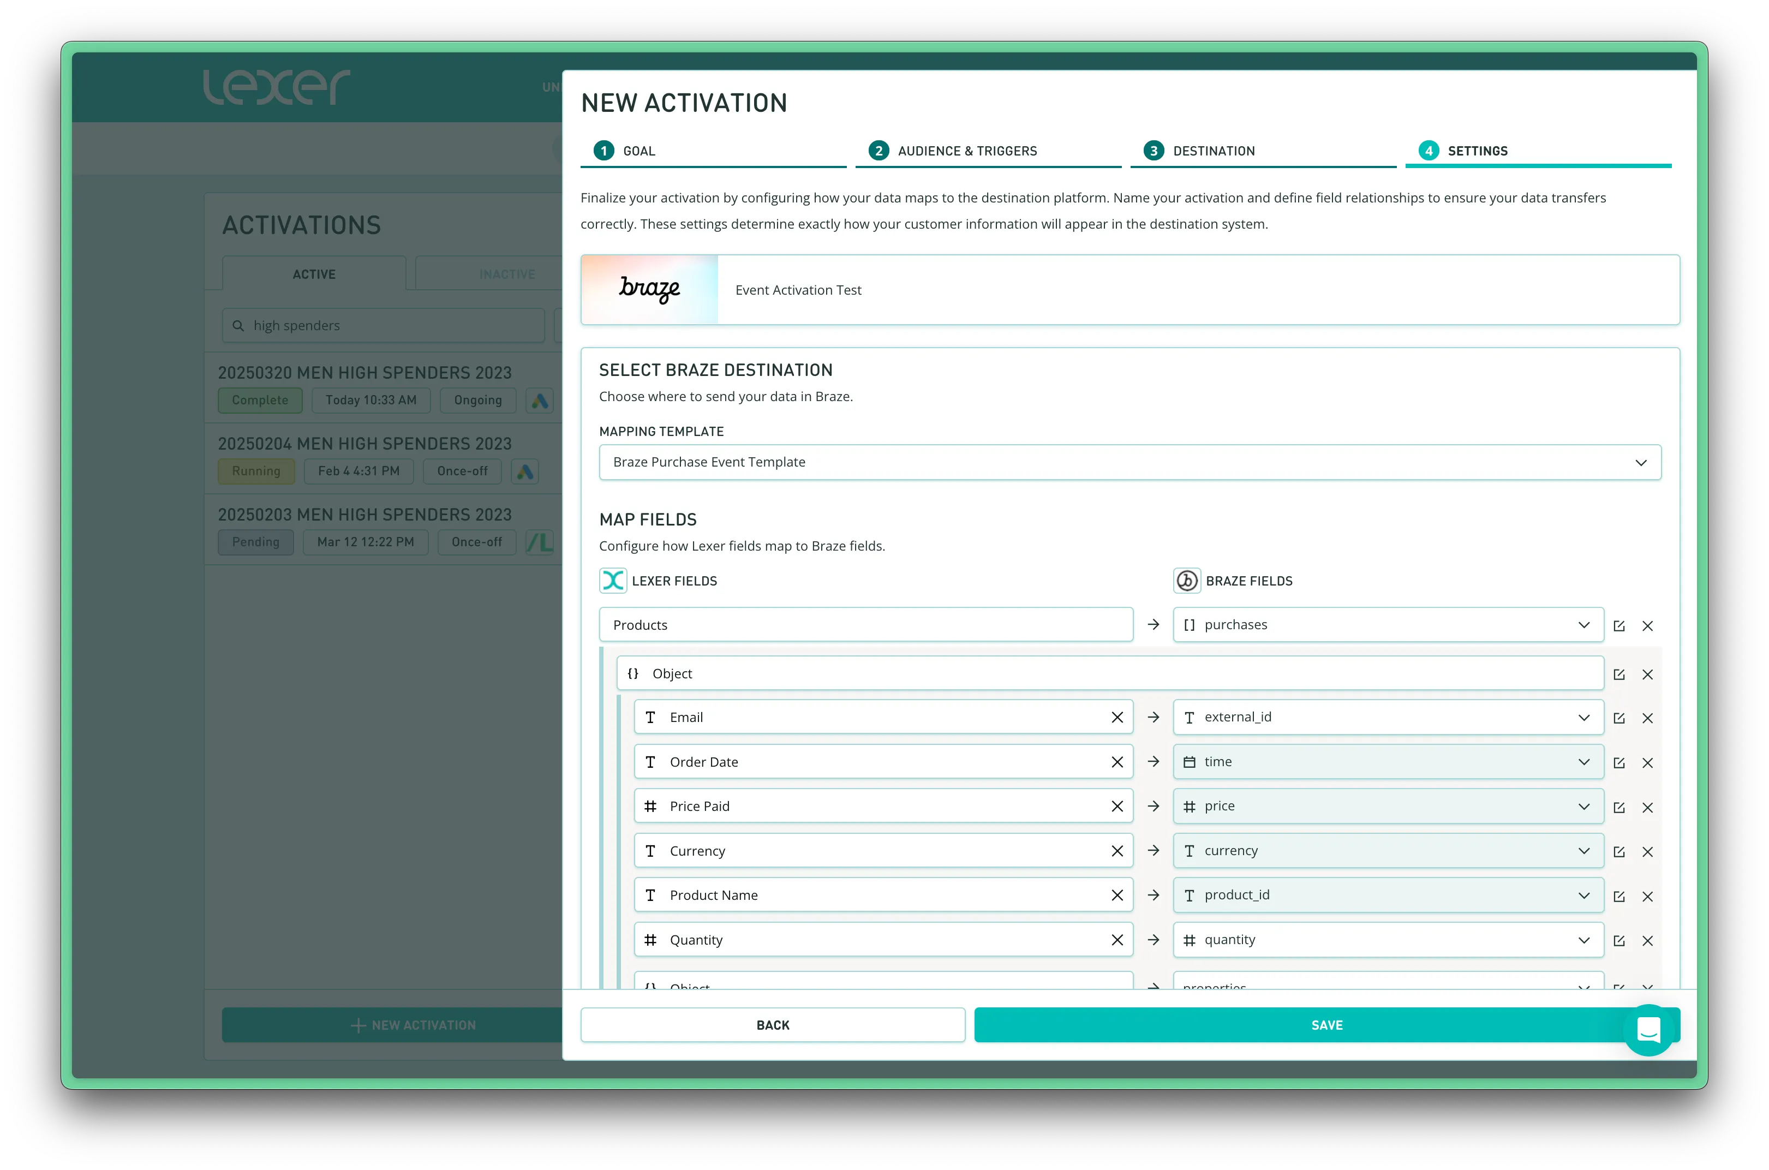The image size is (1769, 1170).
Task: Clear the Quantity Lexer field
Action: (1117, 940)
